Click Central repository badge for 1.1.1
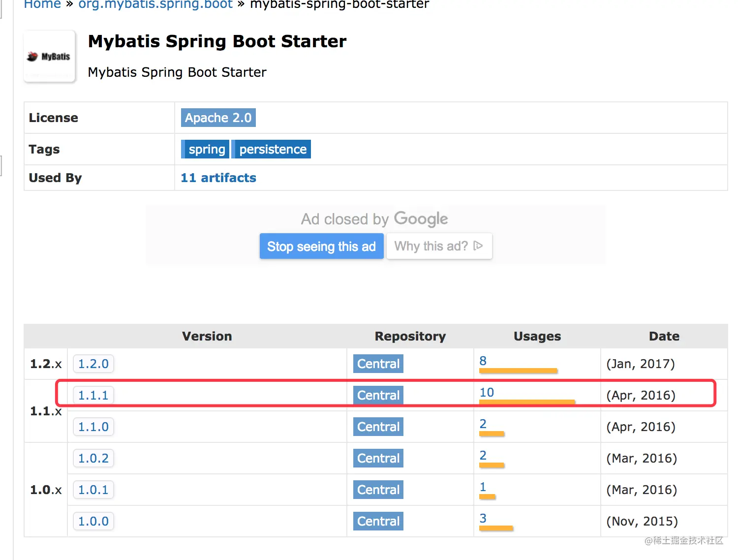This screenshot has width=738, height=560. coord(378,395)
